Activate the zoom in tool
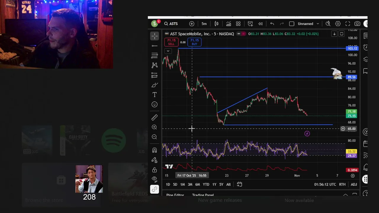 pos(155,127)
